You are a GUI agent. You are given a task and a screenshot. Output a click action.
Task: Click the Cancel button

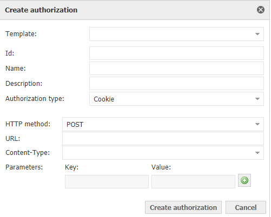click(246, 207)
